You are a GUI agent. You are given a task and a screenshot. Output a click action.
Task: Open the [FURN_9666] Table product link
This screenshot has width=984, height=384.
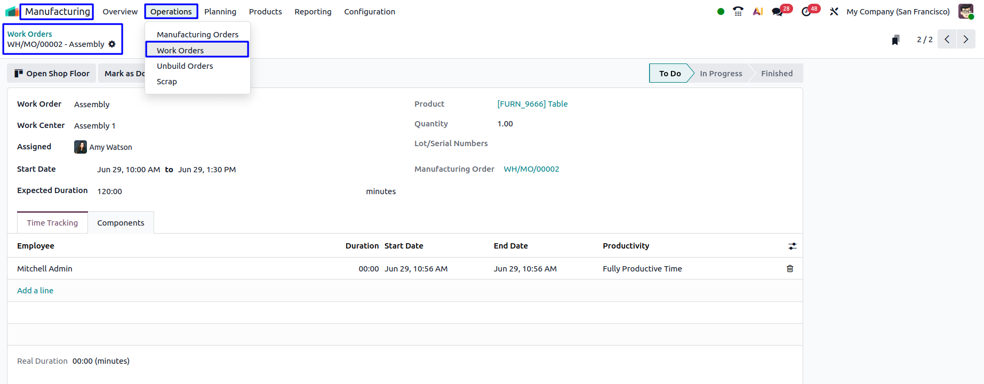532,104
